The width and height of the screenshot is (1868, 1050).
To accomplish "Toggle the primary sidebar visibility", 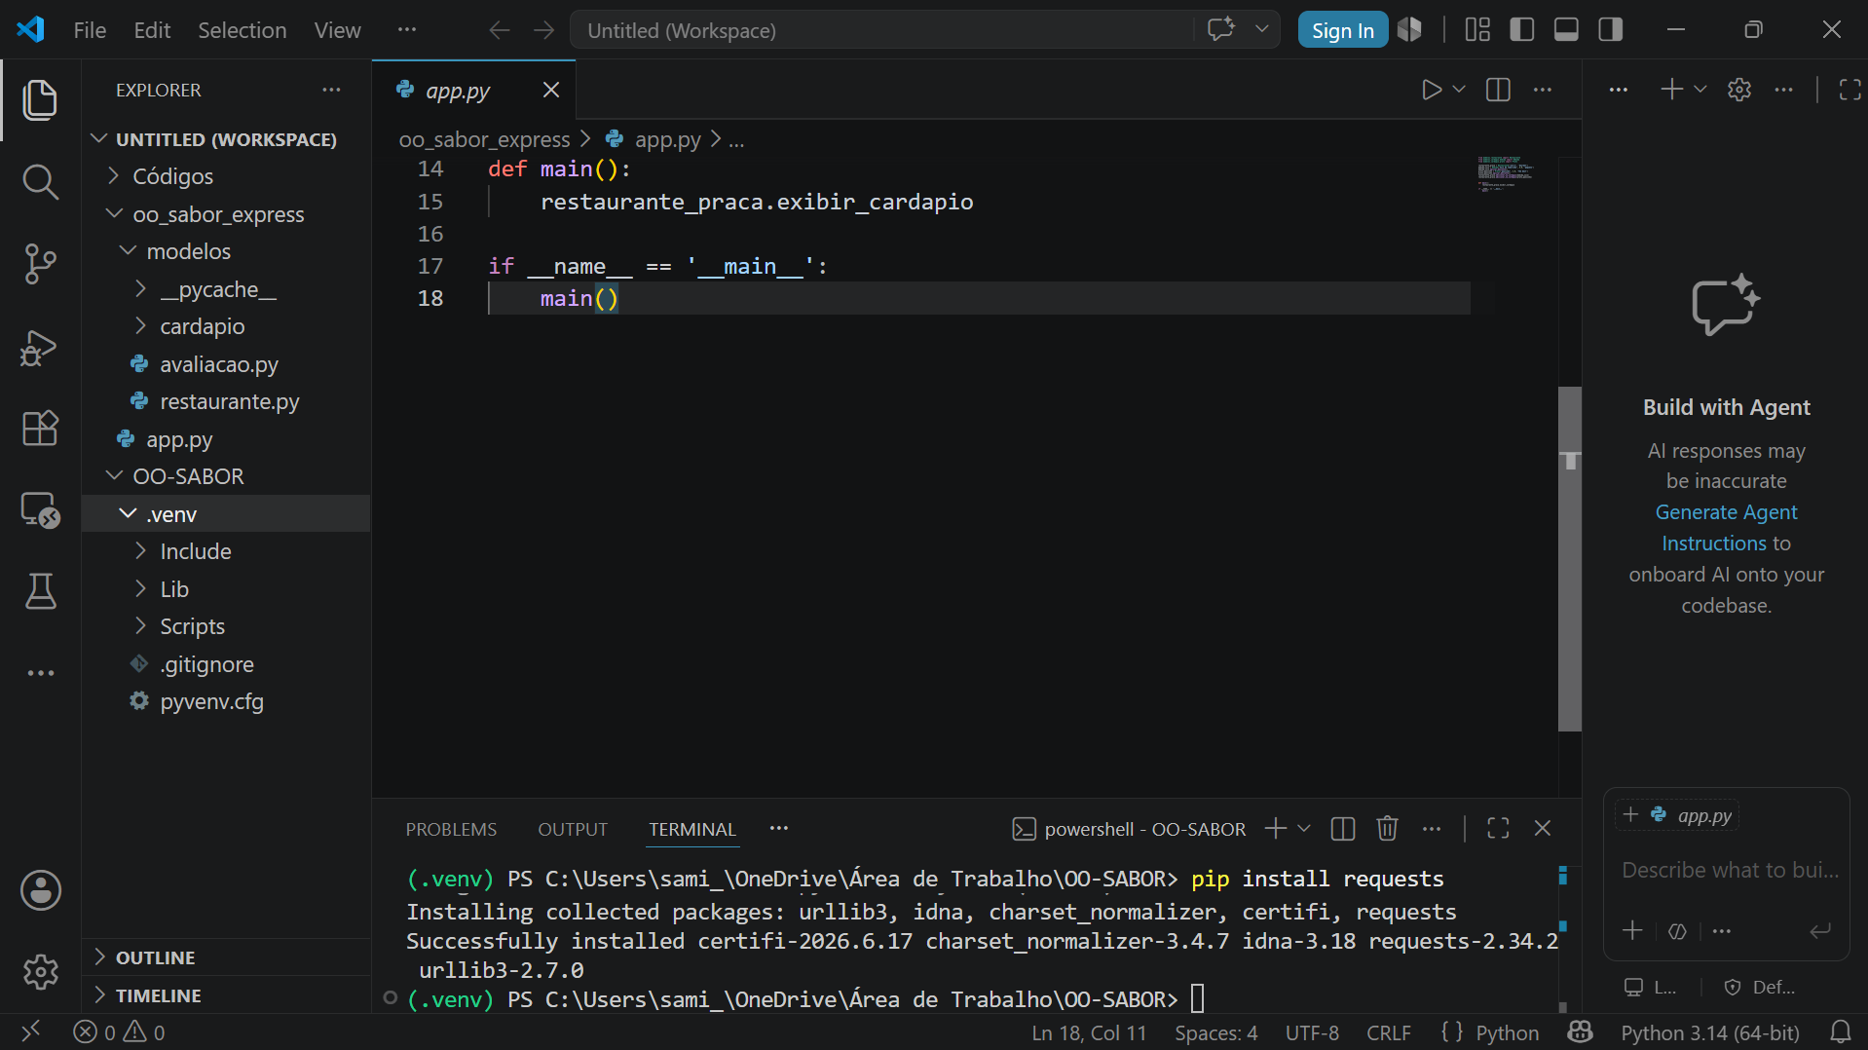I will click(x=1522, y=30).
